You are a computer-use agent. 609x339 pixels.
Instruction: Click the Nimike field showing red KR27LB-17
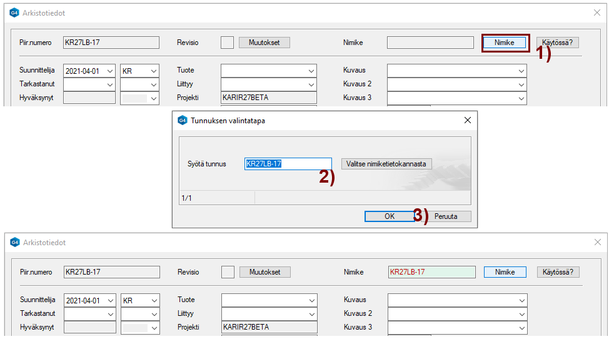pos(431,272)
